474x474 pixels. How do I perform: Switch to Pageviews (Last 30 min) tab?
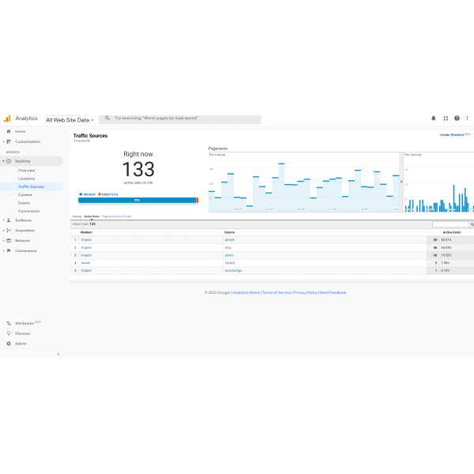tap(116, 216)
